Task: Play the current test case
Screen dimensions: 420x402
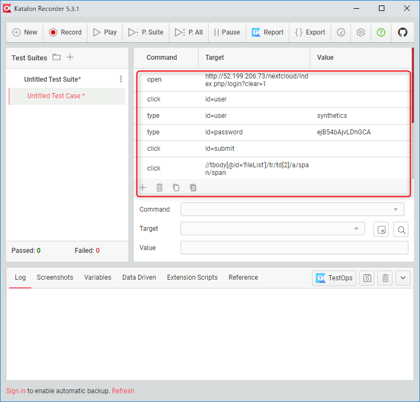Action: click(x=105, y=32)
